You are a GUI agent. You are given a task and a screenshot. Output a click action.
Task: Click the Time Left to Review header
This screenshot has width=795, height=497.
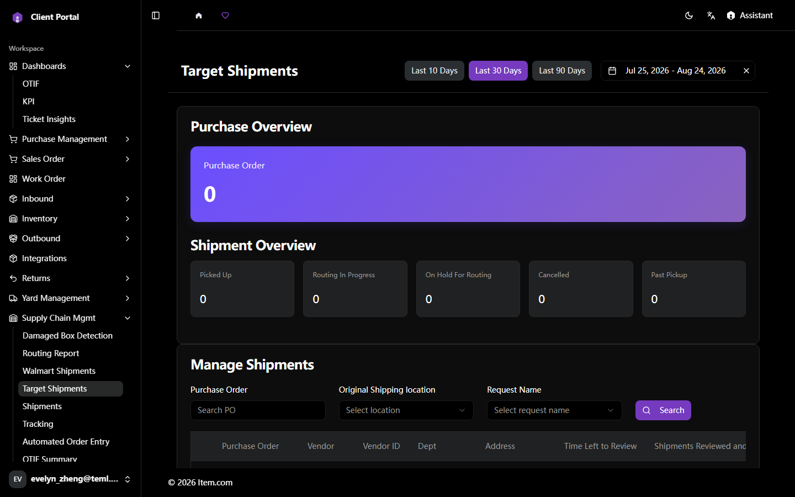click(600, 446)
